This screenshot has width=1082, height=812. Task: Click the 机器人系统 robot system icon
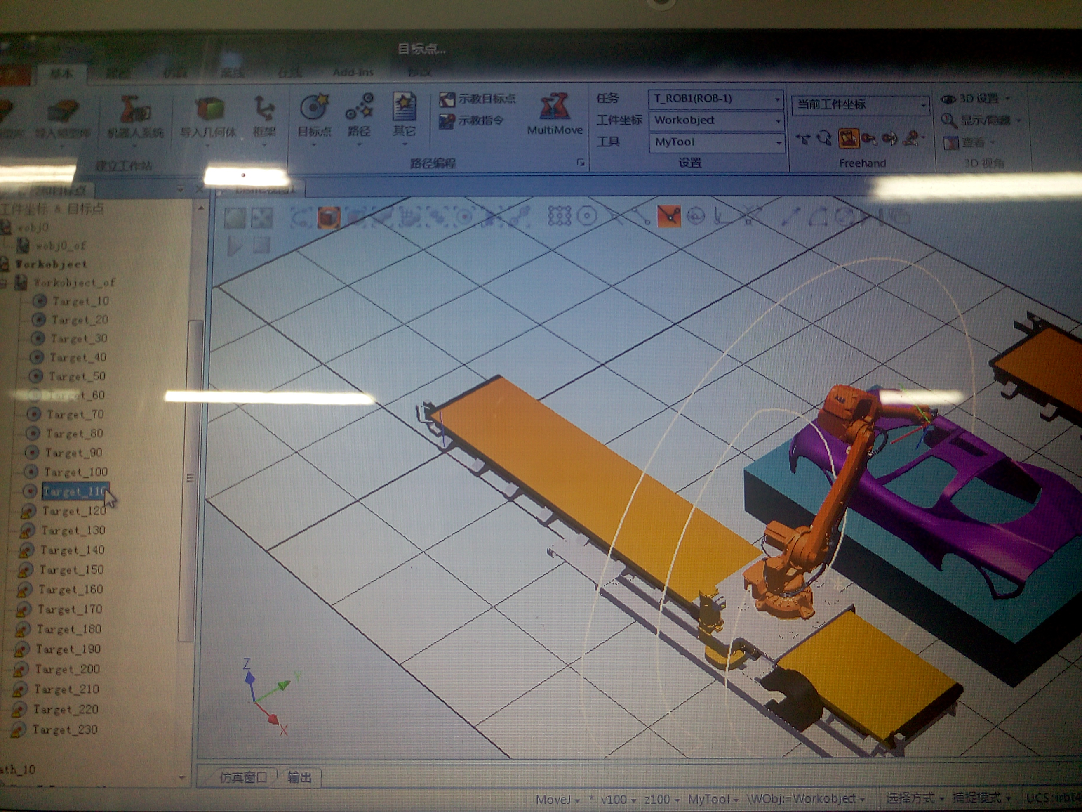coord(134,110)
